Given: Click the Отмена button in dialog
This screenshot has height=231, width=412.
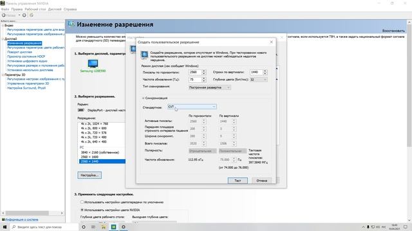Looking at the screenshot, I should coord(262,180).
